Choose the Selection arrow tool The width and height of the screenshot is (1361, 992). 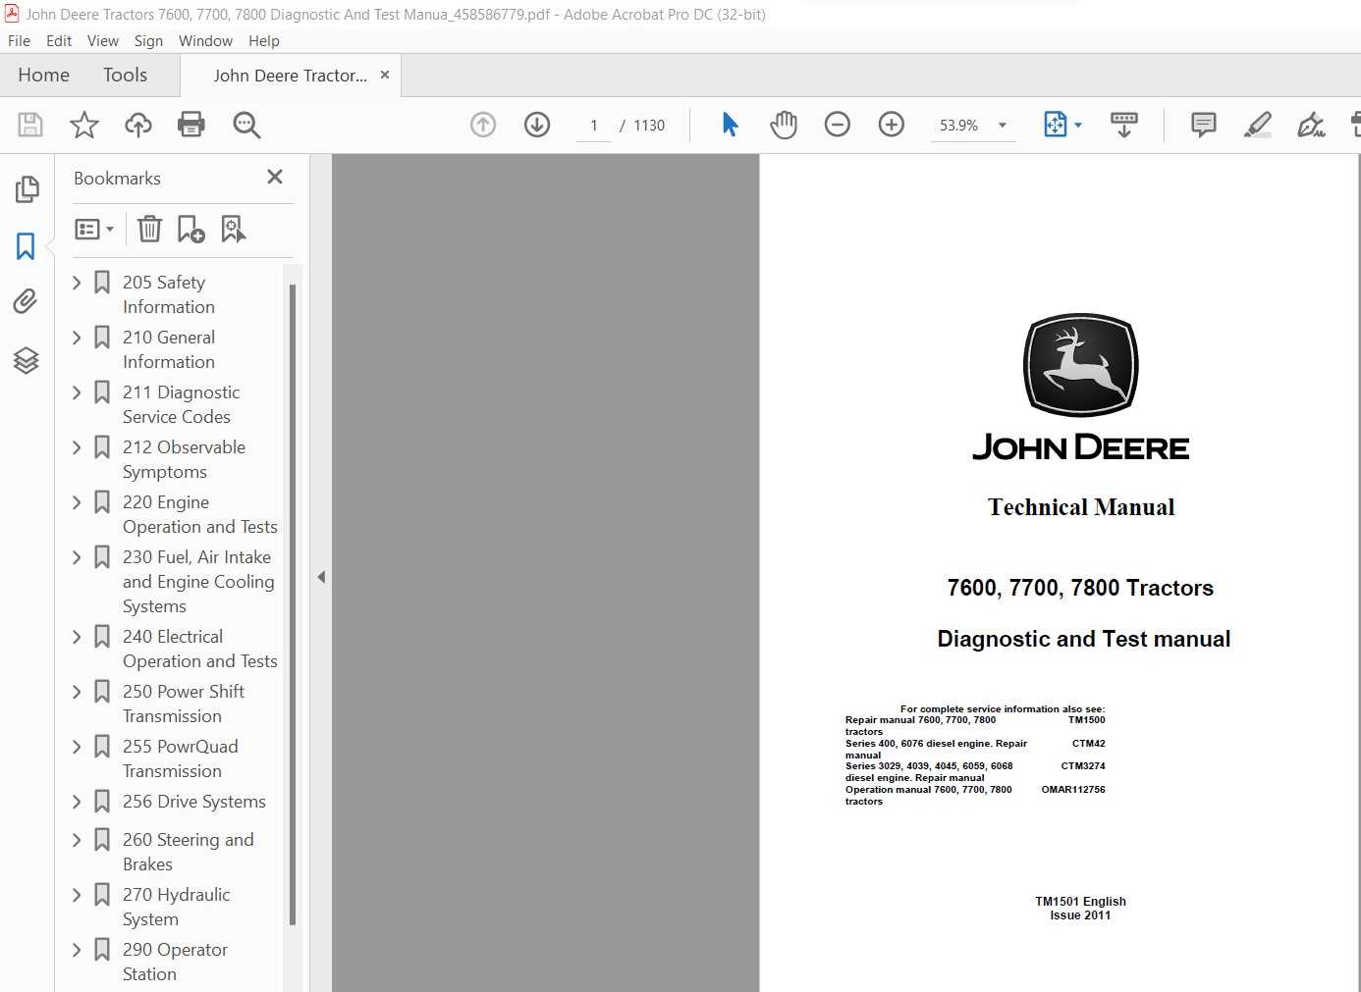coord(730,125)
